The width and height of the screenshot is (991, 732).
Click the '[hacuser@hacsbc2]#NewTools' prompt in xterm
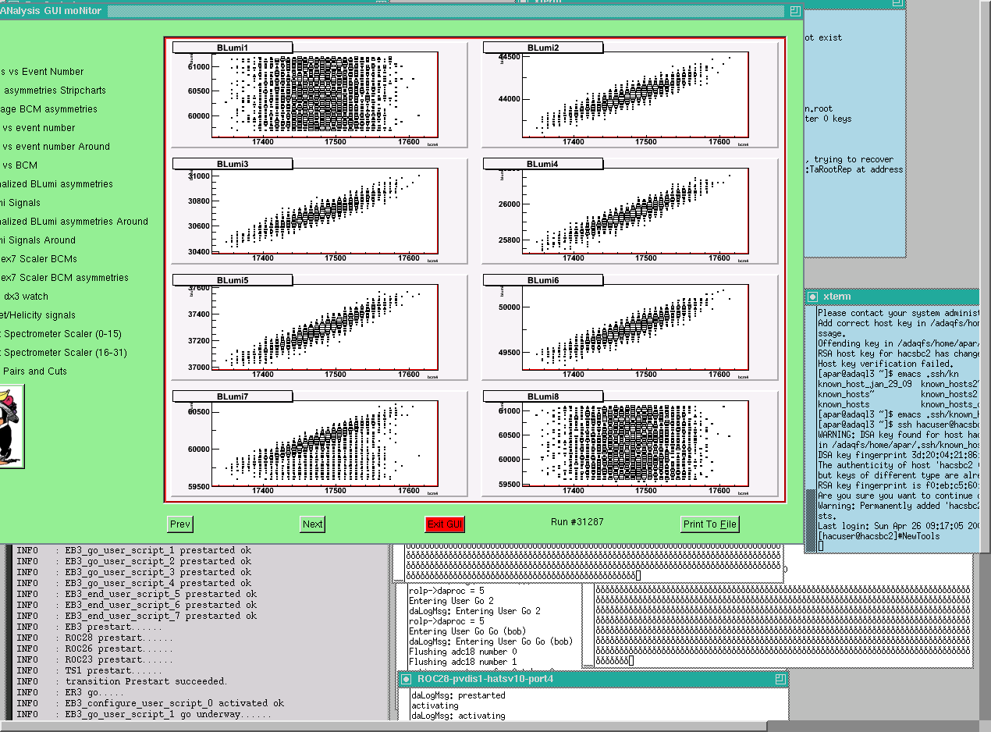click(879, 536)
